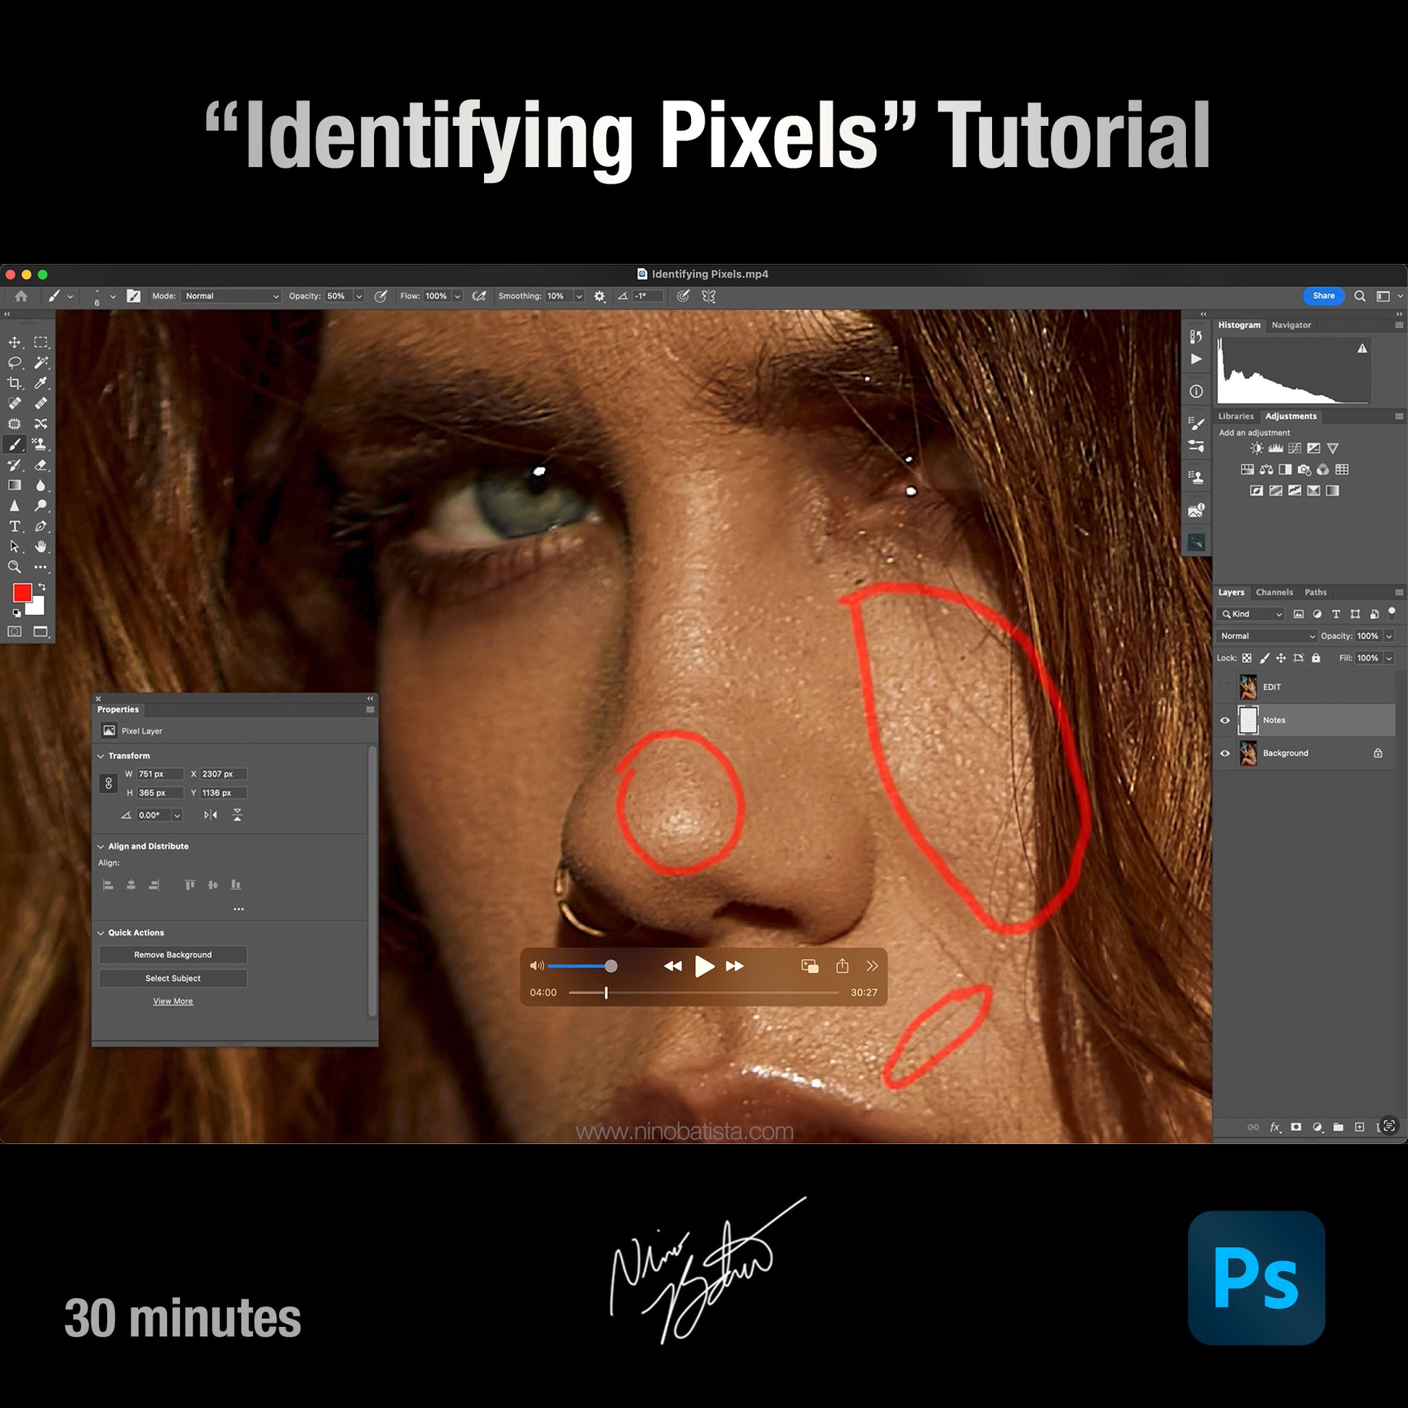This screenshot has height=1408, width=1408.
Task: Select the Dodge tool
Action: (41, 505)
